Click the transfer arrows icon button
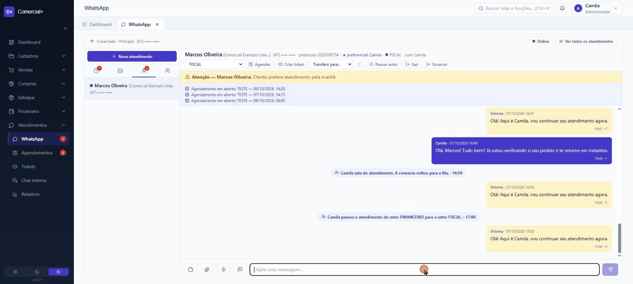 coord(359,64)
